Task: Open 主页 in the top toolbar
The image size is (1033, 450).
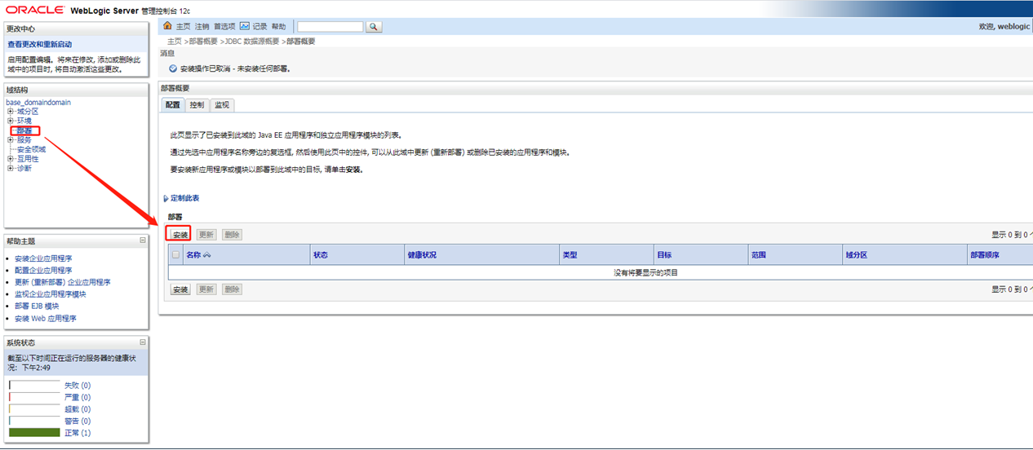Action: [x=183, y=27]
